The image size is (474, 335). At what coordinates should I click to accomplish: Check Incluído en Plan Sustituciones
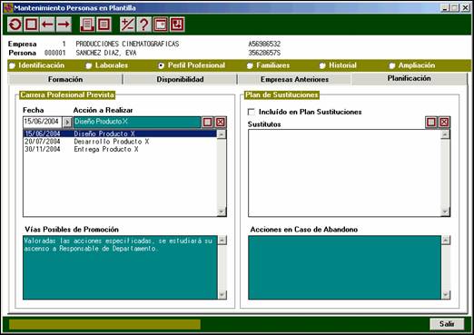pos(252,112)
